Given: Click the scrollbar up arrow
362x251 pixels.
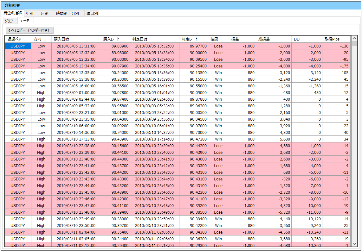Looking at the screenshot, I should (x=354, y=38).
